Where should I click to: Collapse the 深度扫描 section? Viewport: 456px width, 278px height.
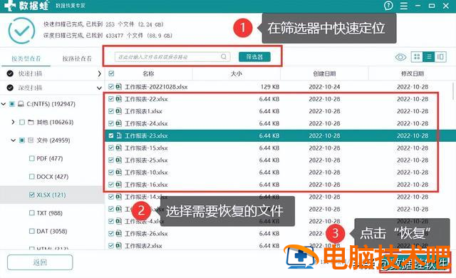(x=99, y=88)
